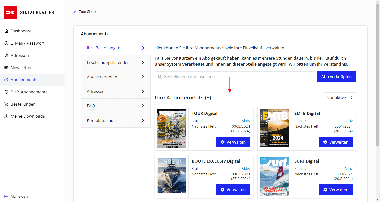Click the blue Abo verknüpfen button
This screenshot has height=202, width=380.
click(336, 77)
